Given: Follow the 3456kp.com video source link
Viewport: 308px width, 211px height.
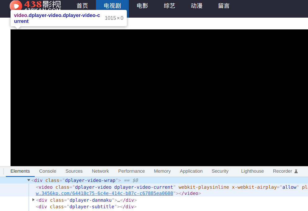Looking at the screenshot, I should click(x=104, y=193).
